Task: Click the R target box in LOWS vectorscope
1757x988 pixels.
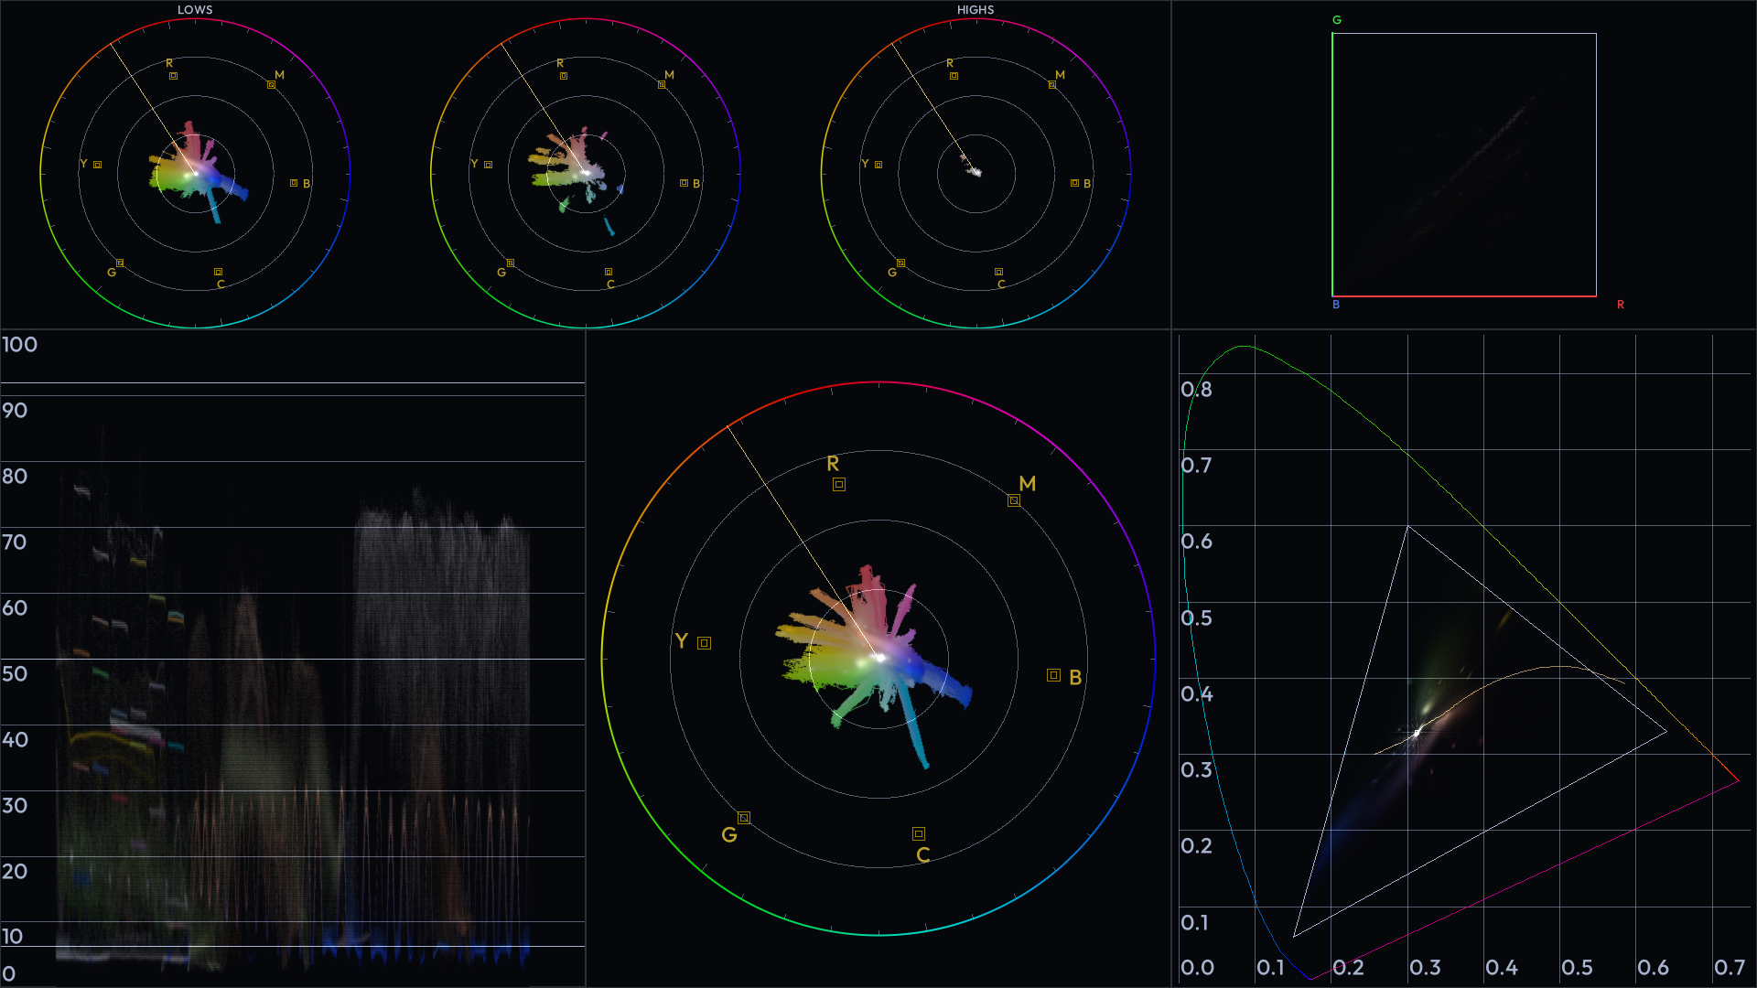Action: click(x=173, y=76)
